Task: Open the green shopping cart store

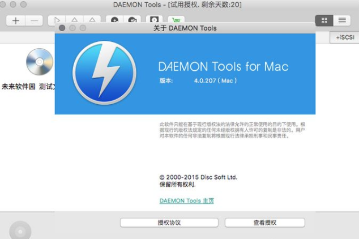Action: pyautogui.click(x=176, y=20)
